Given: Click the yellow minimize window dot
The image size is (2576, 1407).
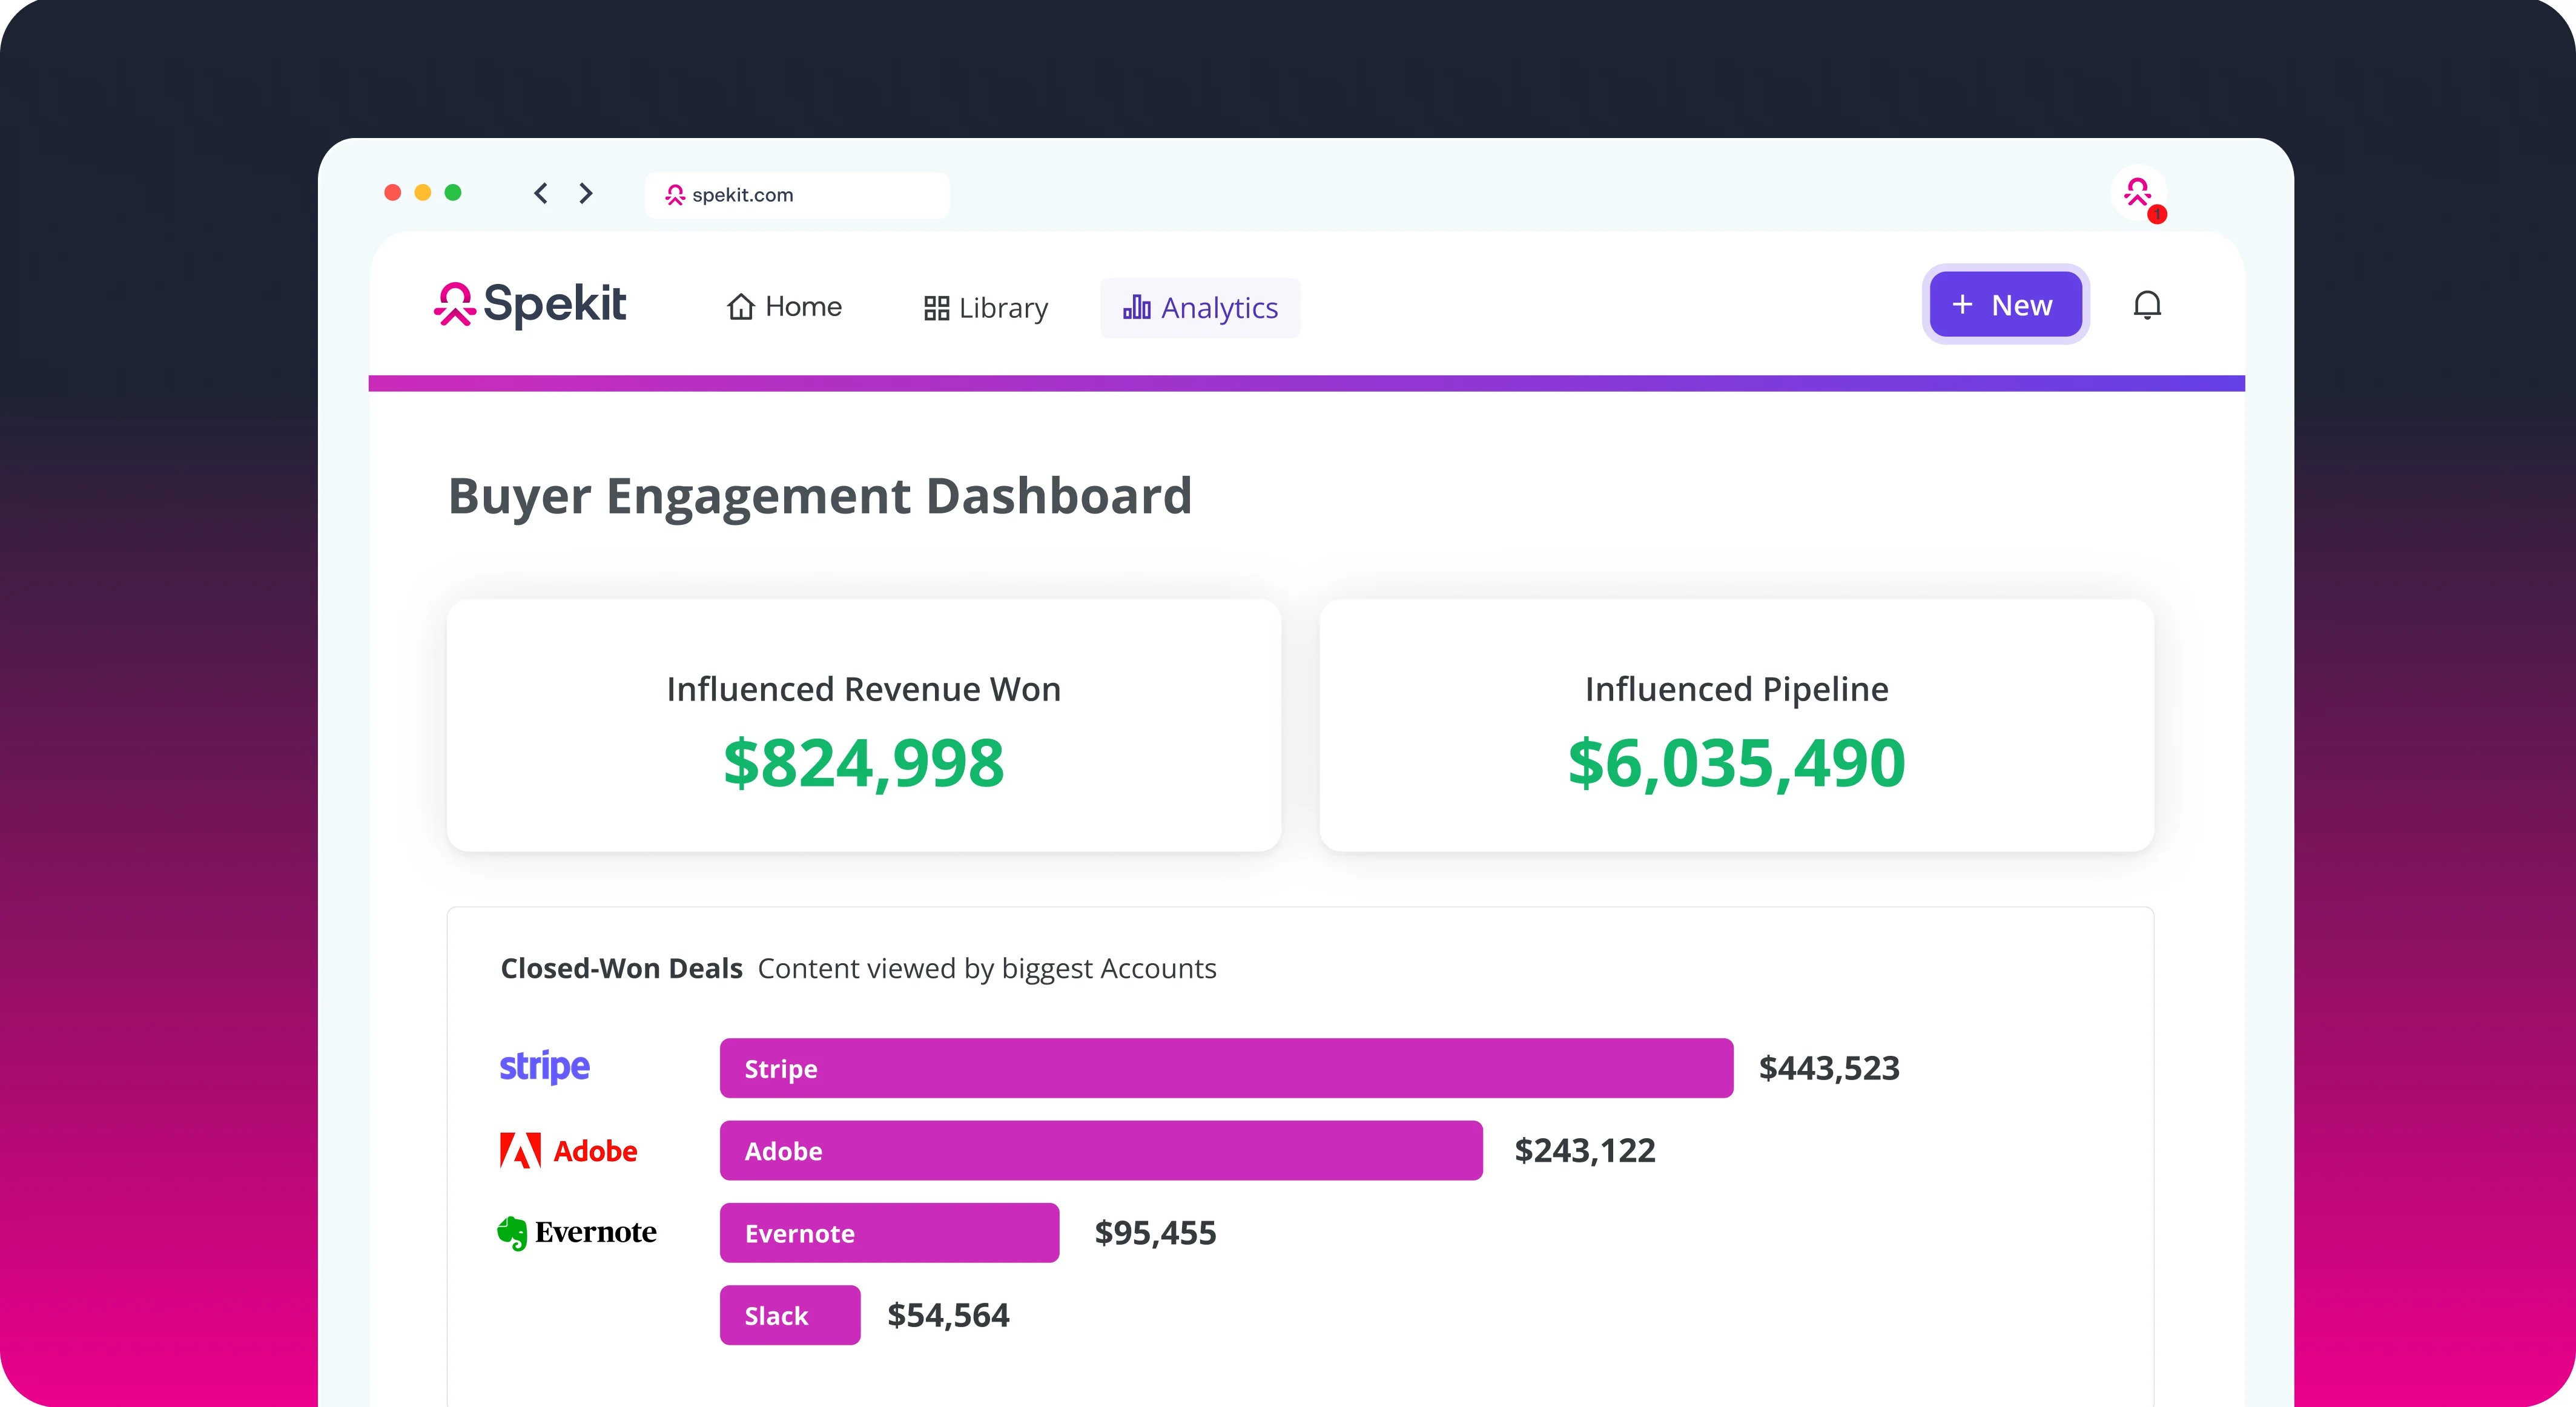Looking at the screenshot, I should point(423,192).
